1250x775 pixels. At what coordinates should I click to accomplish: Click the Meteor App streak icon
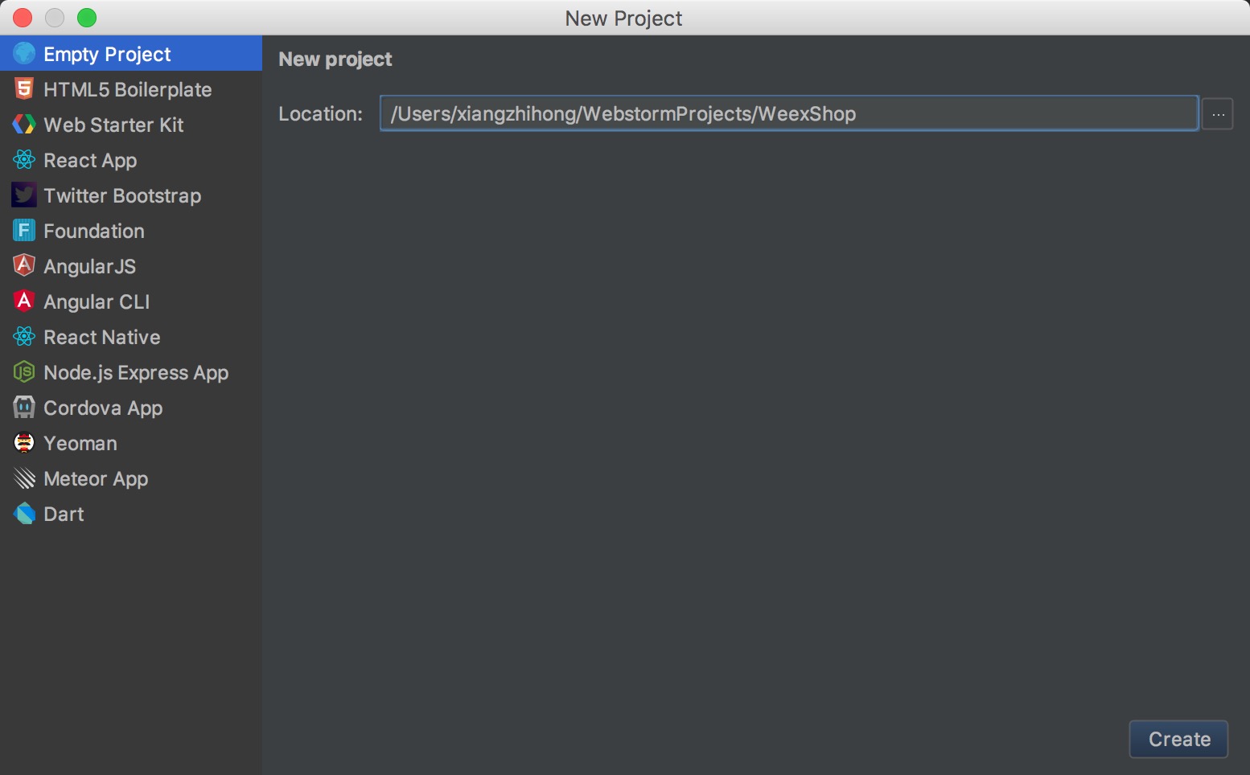pos(24,478)
